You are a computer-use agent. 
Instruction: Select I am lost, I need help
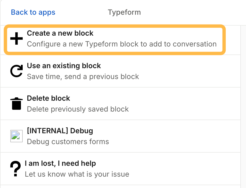[x=60, y=163]
